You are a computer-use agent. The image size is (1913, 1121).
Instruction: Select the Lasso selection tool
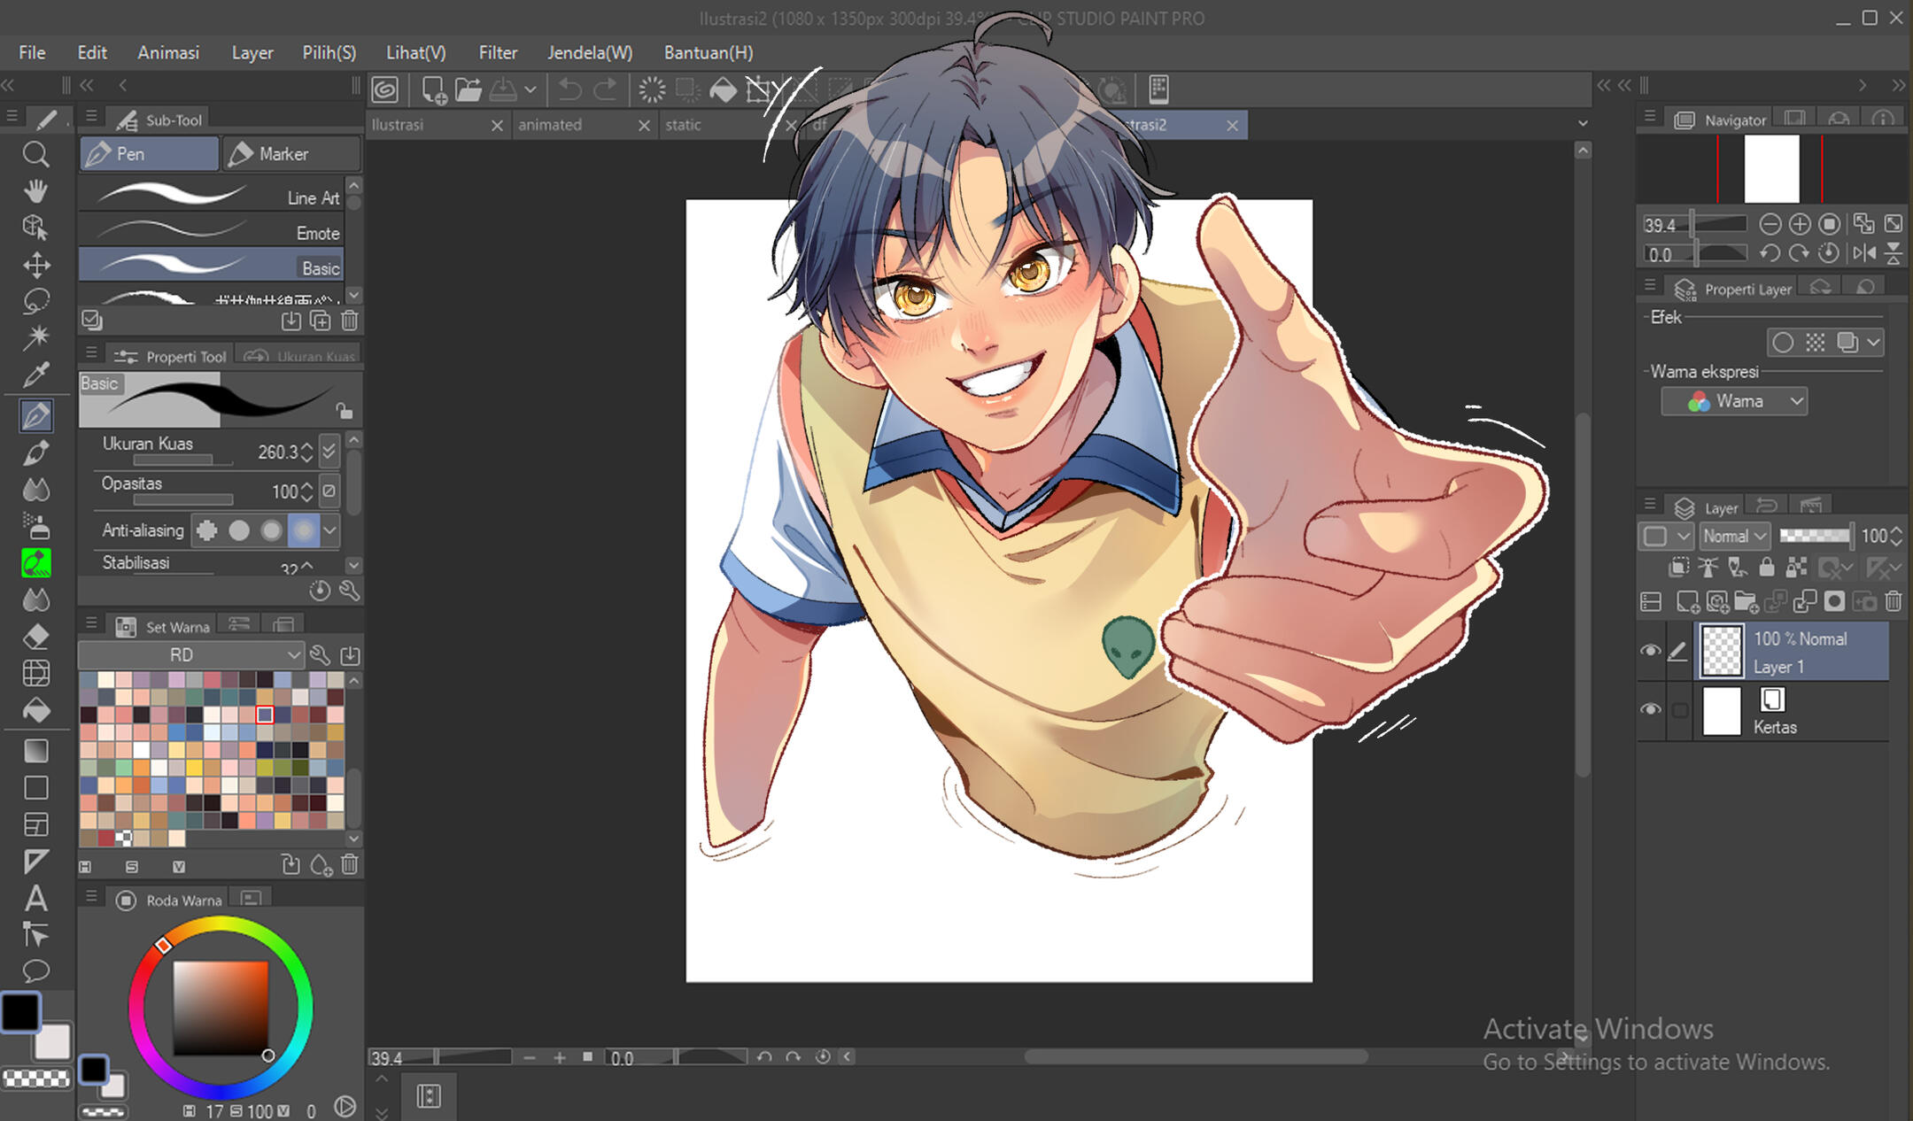(35, 301)
